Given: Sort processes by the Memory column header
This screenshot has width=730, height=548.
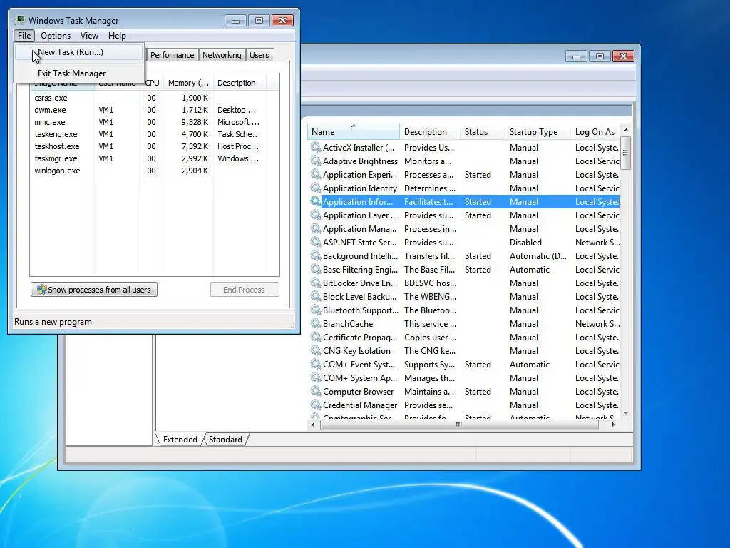Looking at the screenshot, I should pos(188,83).
